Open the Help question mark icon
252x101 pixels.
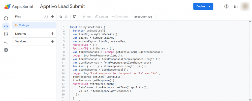click(226, 6)
